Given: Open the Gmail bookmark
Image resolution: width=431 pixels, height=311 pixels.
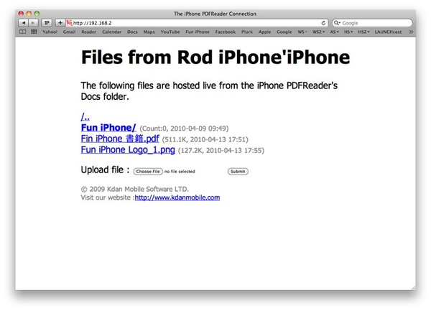Looking at the screenshot, I should click(69, 32).
